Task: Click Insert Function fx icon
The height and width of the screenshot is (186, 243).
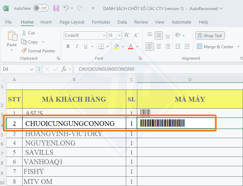Action: (x=64, y=69)
